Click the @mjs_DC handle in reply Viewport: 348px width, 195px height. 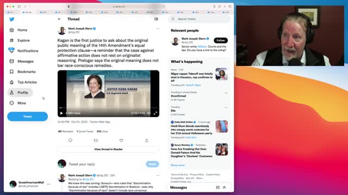(x=88, y=179)
